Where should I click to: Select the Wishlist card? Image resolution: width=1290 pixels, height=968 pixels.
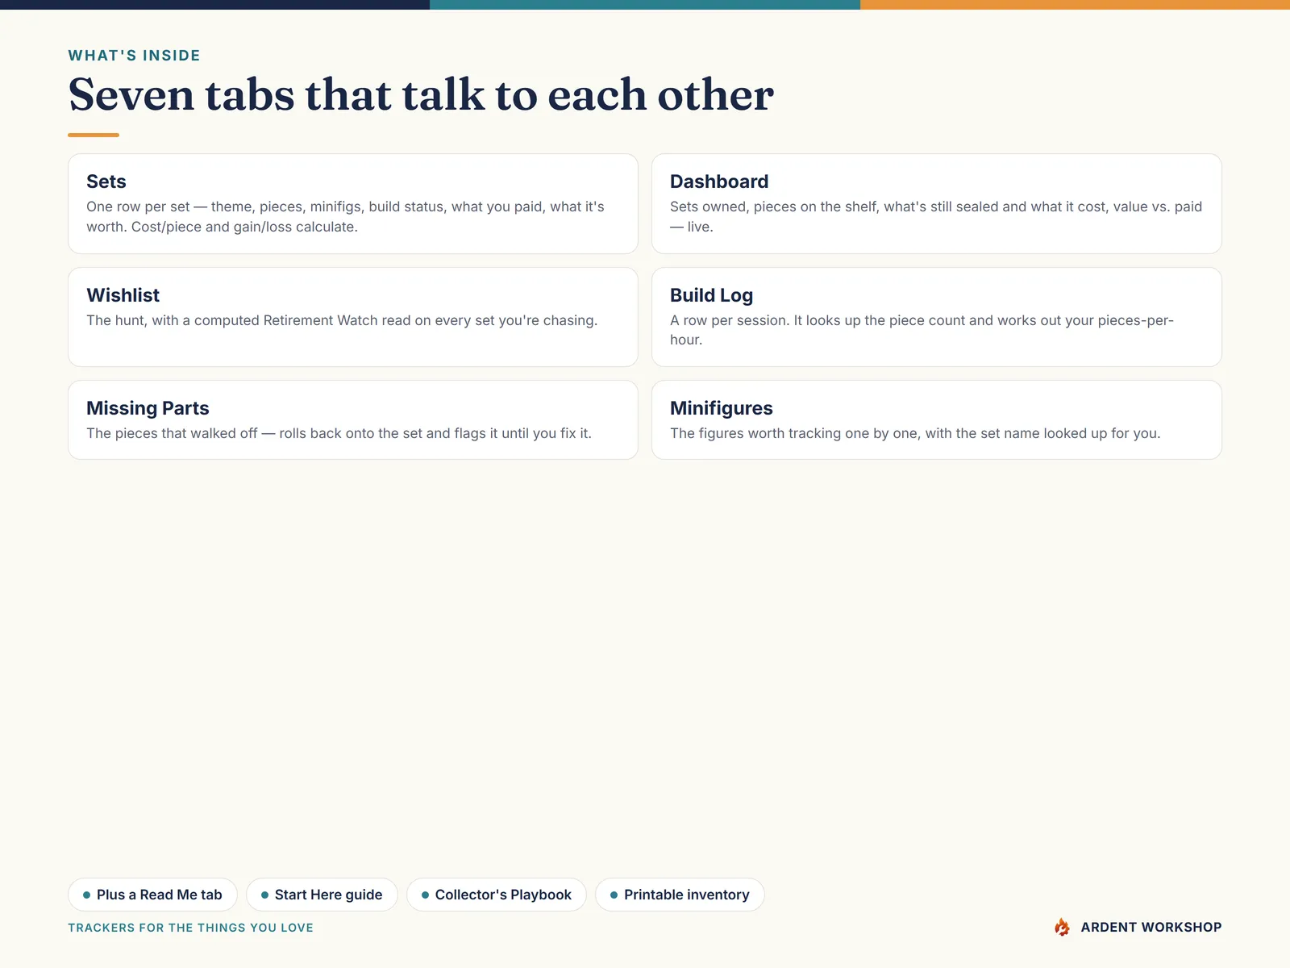pyautogui.click(x=353, y=317)
